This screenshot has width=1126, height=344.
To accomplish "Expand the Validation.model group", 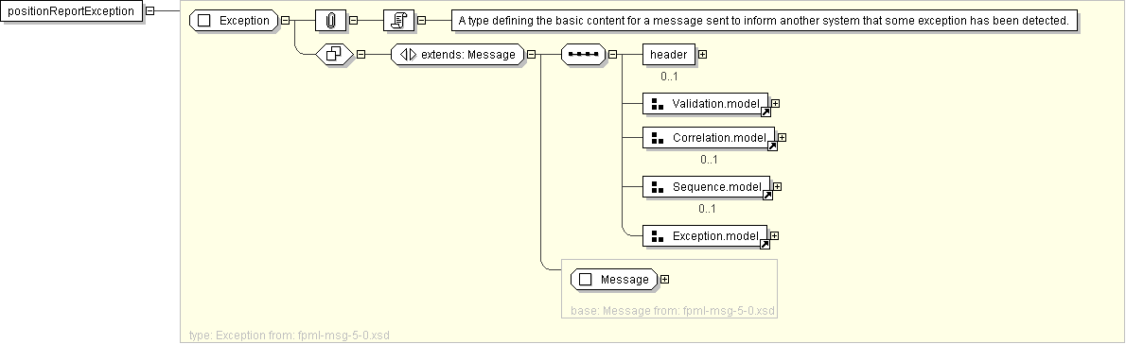I will tap(776, 103).
